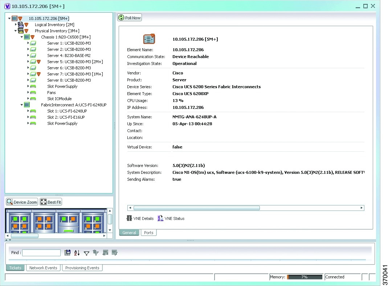
Task: Switch to the Ports tab
Action: click(149, 233)
